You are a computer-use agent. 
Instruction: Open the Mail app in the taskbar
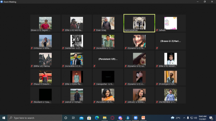coord(81,118)
